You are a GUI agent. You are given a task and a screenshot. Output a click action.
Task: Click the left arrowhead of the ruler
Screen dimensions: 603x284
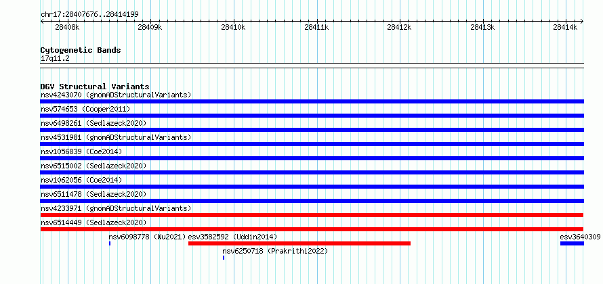click(x=42, y=22)
